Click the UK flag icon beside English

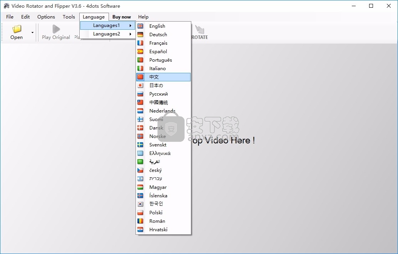(x=140, y=26)
